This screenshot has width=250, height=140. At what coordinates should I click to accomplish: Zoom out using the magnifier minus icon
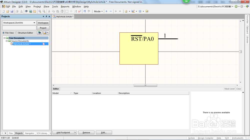coord(44,11)
